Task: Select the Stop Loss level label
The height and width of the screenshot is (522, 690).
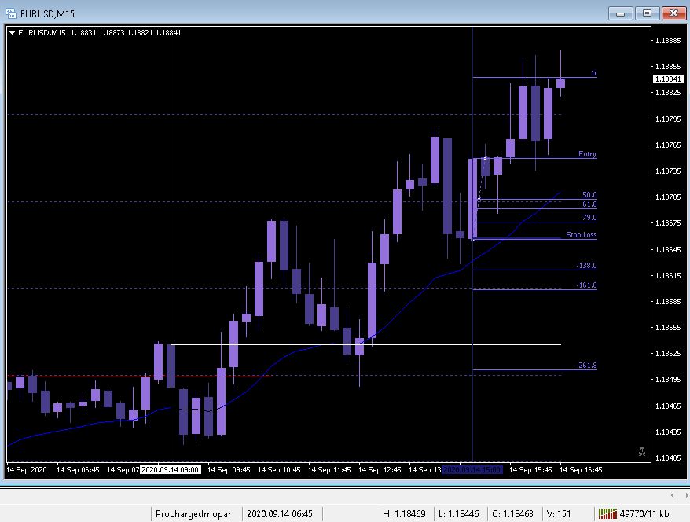Action: pos(582,234)
